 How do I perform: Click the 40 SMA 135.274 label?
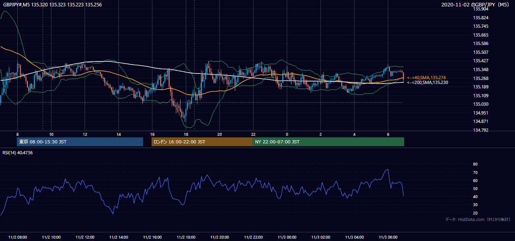pyautogui.click(x=426, y=78)
